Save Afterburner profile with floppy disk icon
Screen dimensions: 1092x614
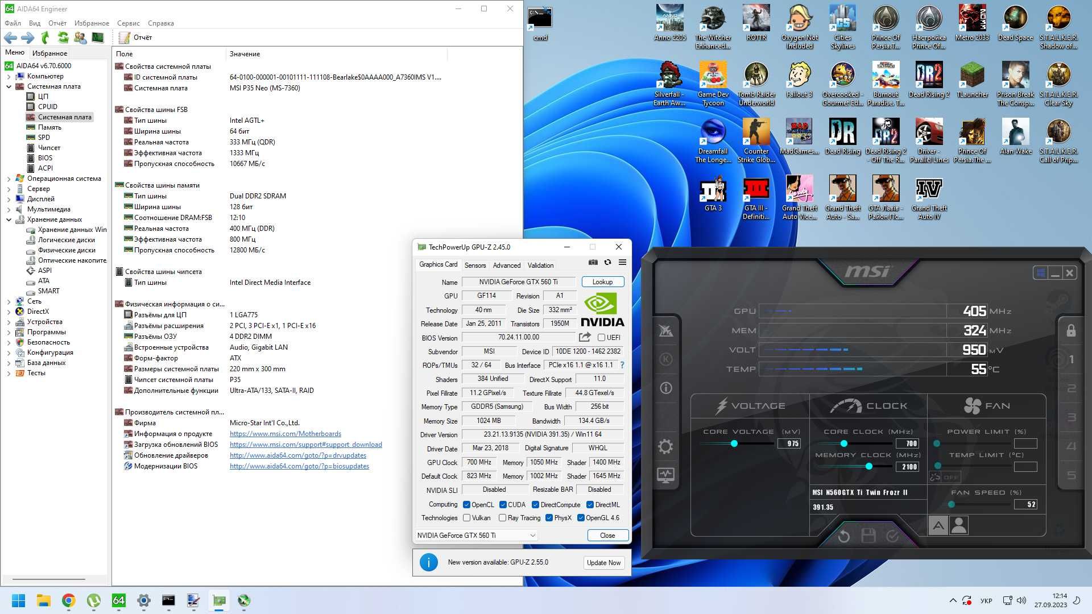[x=868, y=536]
